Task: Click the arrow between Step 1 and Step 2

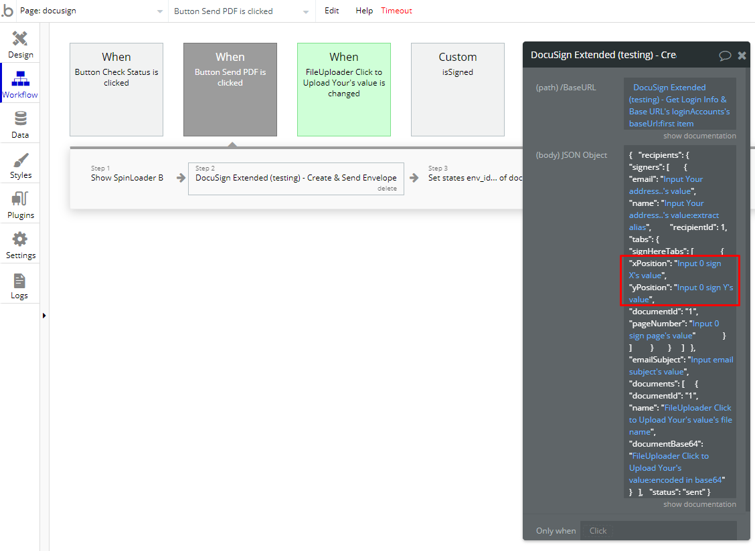Action: [181, 178]
